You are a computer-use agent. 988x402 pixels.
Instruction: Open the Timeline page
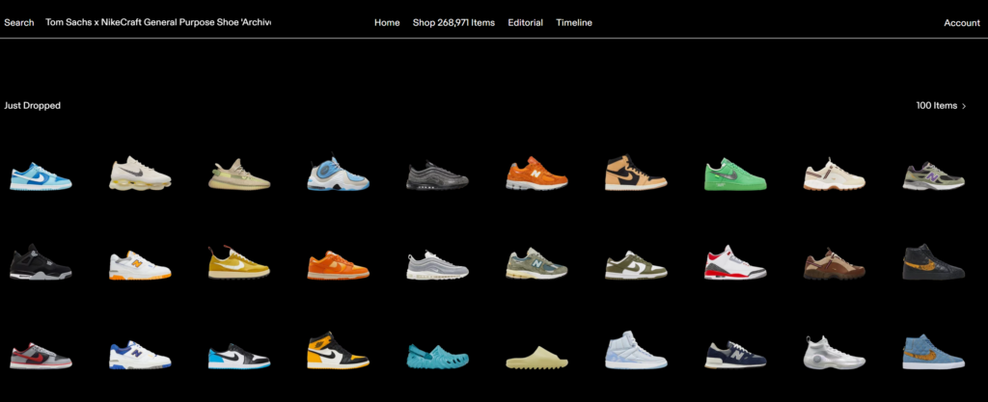click(x=574, y=22)
